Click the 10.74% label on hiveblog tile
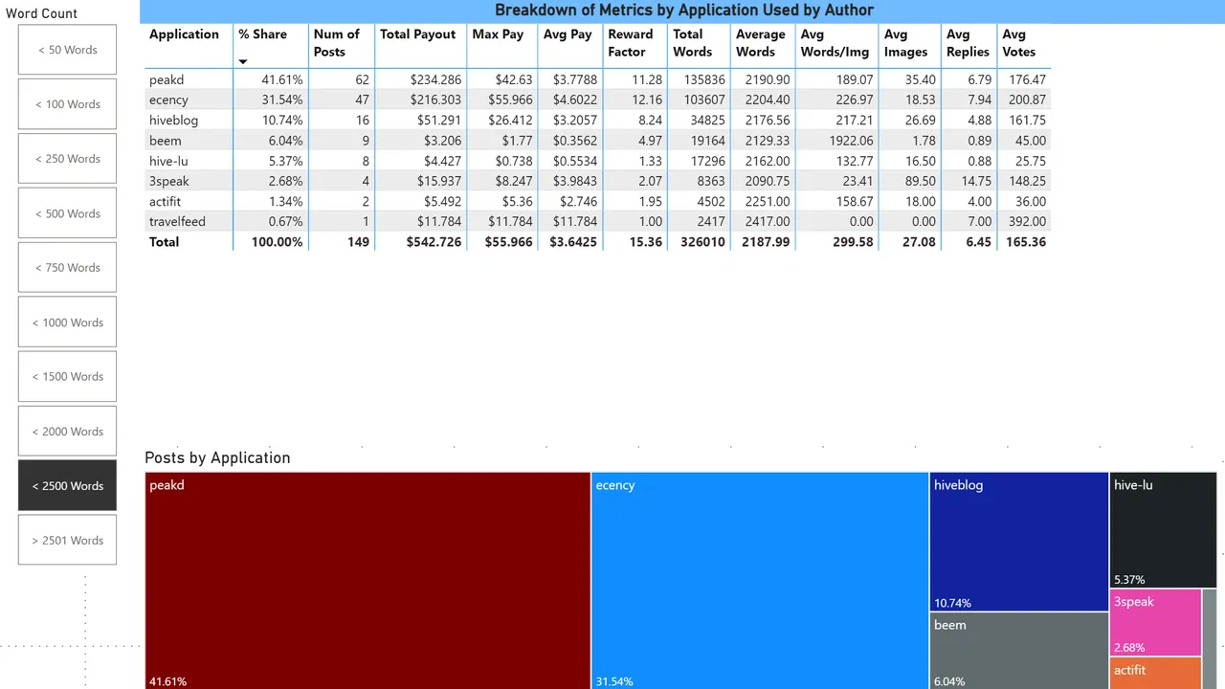Screen dimensions: 1225x689 pos(952,603)
